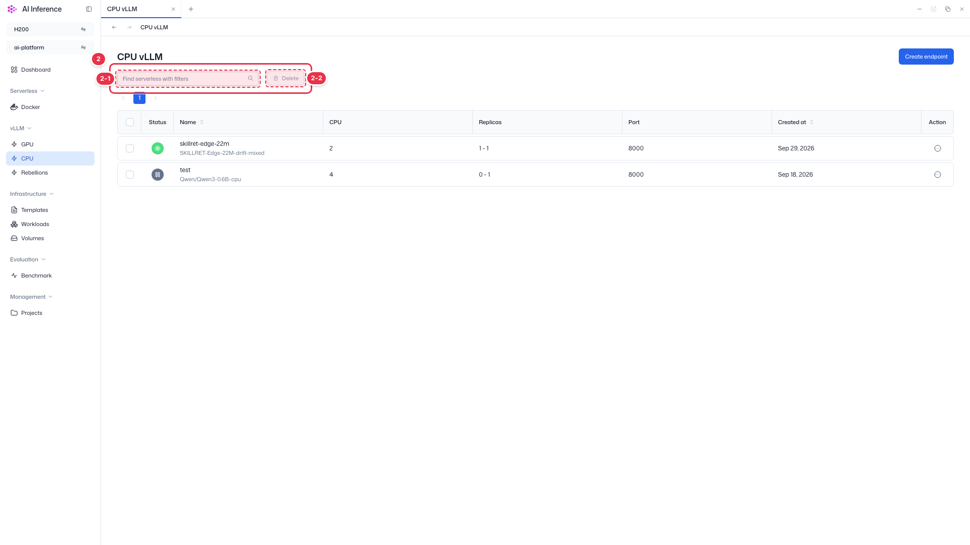Click the Delete button
This screenshot has width=970, height=545.
(x=286, y=78)
